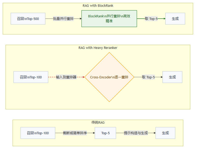Click the "RAG with BlockRank" group title

tap(98, 5)
